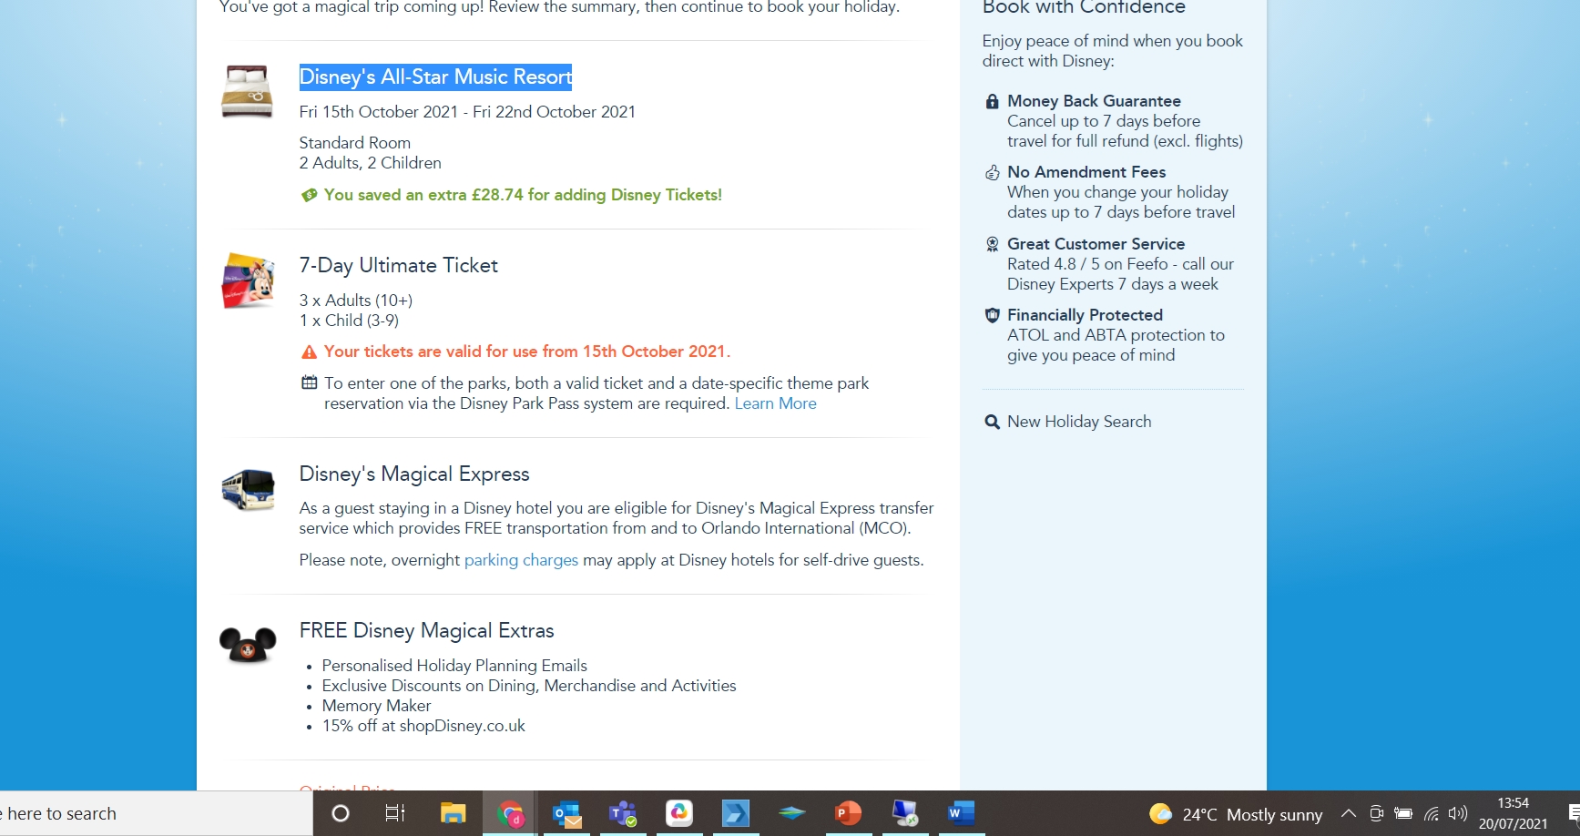Click the FREE Disney Magical Extras heading
Image resolution: width=1580 pixels, height=836 pixels.
click(426, 630)
